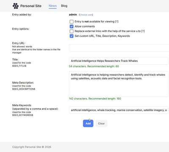Click the Personal Site logo icon
Screen dimensions: 169x152
(16, 6)
